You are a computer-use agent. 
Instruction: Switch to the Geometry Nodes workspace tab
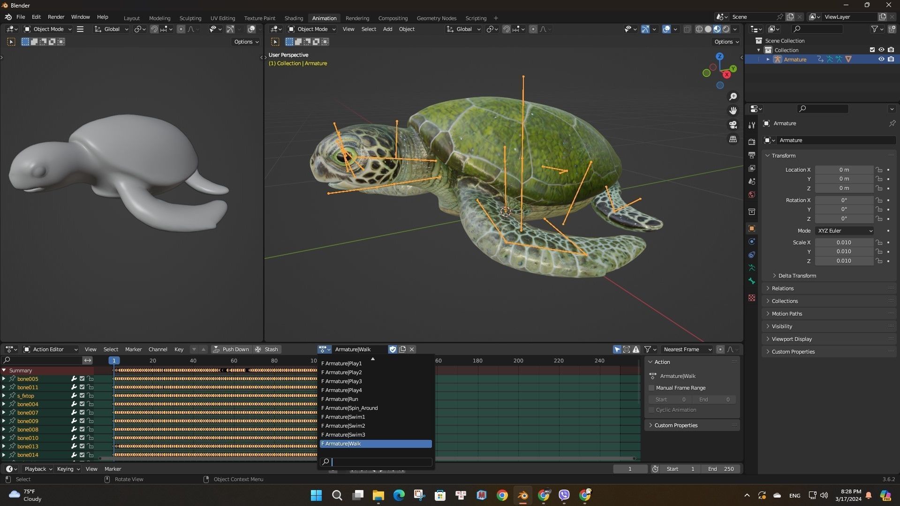436,18
